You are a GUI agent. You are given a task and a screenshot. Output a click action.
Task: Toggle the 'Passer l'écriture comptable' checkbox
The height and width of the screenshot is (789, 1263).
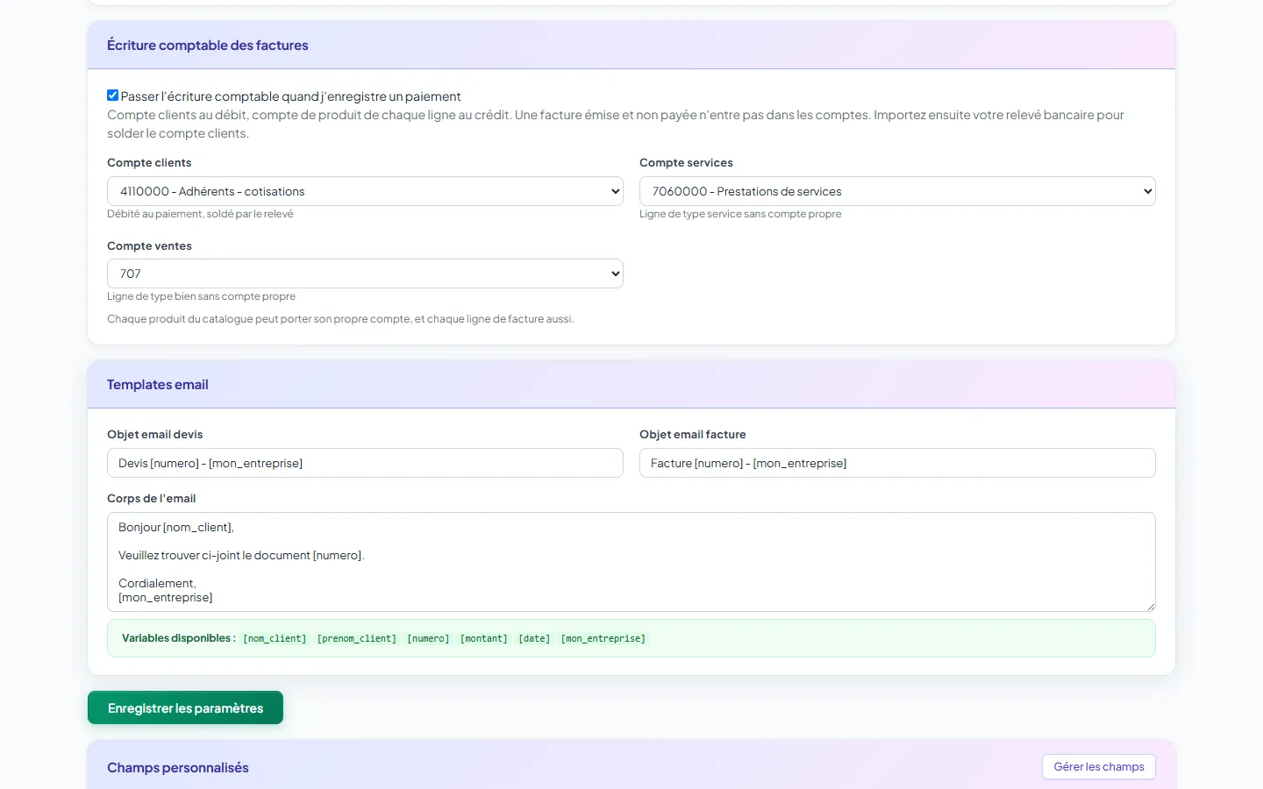[x=112, y=96]
